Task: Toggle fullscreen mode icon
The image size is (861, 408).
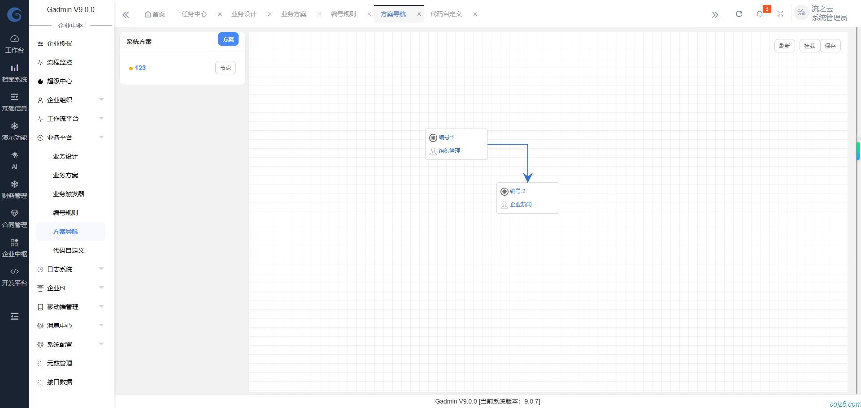Action: [780, 14]
